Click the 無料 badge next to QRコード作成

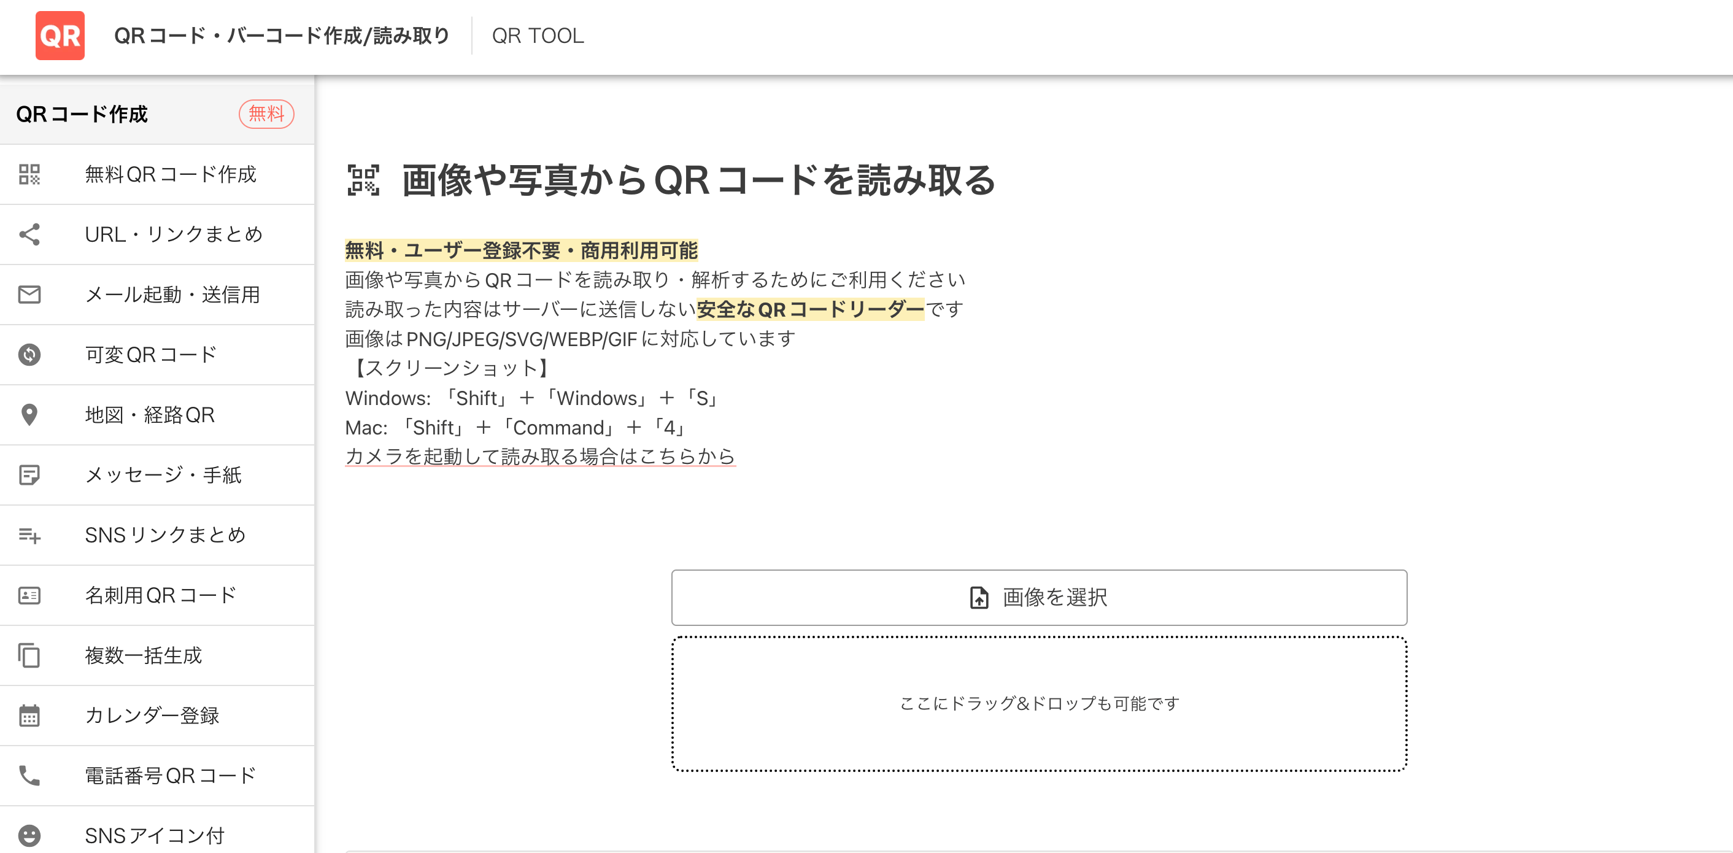point(266,114)
